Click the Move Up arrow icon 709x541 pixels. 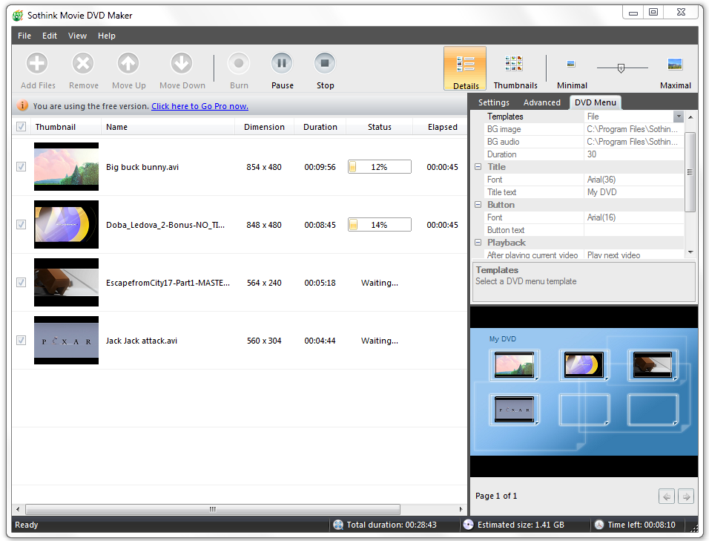point(128,63)
